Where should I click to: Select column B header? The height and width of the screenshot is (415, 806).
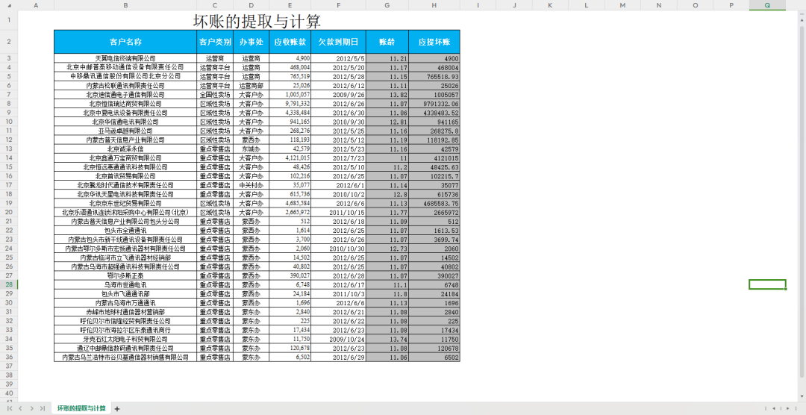(x=125, y=5)
